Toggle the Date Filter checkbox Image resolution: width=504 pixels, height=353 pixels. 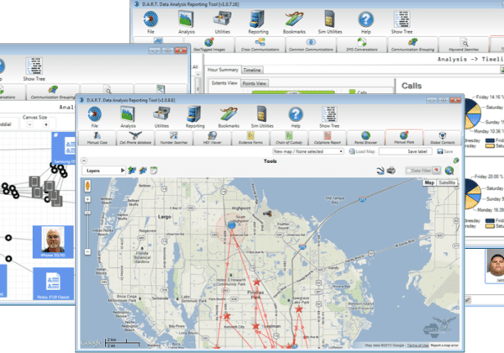tap(408, 171)
